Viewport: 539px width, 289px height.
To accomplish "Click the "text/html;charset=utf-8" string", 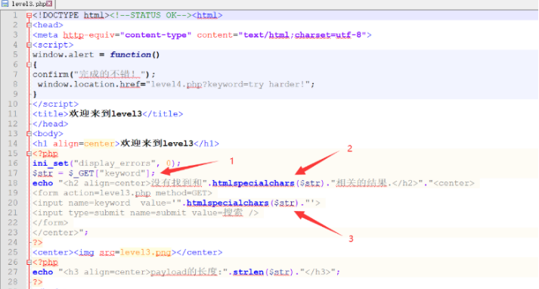I will 303,35.
